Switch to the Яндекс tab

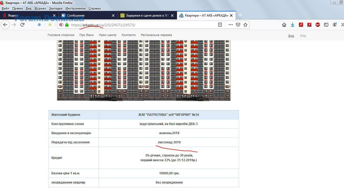tap(29, 15)
